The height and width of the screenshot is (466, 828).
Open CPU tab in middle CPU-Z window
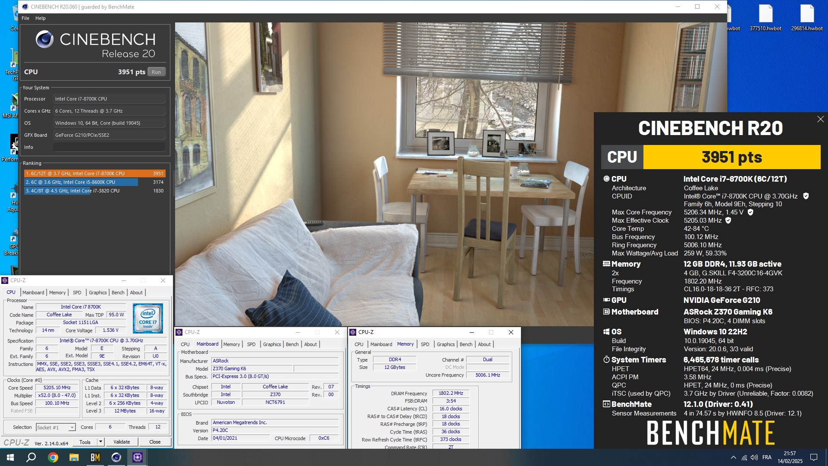click(185, 344)
